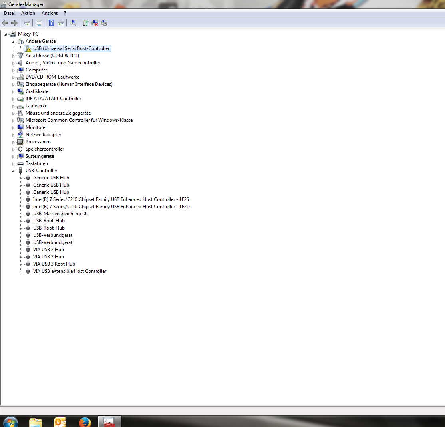
Task: Select USB-Massenspeichergerät device
Action: [60, 214]
